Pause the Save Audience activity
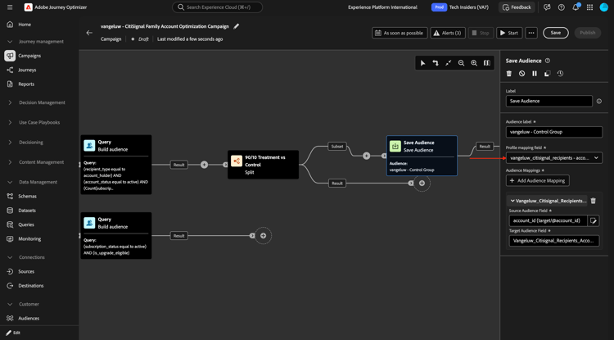614x340 pixels. (x=535, y=73)
